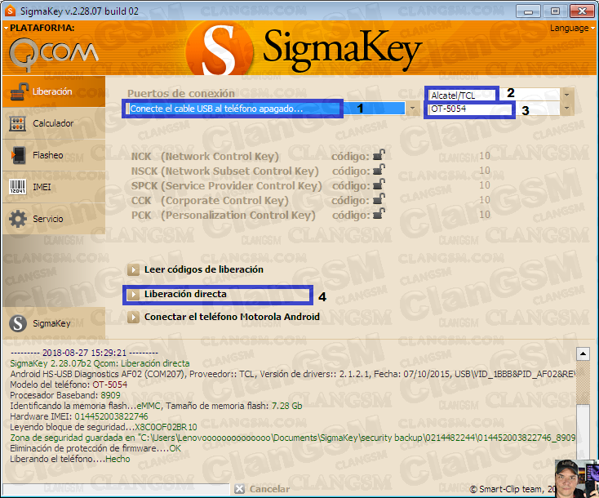The image size is (599, 498).
Task: Click log line Hardware IMEI value
Action: [111, 416]
